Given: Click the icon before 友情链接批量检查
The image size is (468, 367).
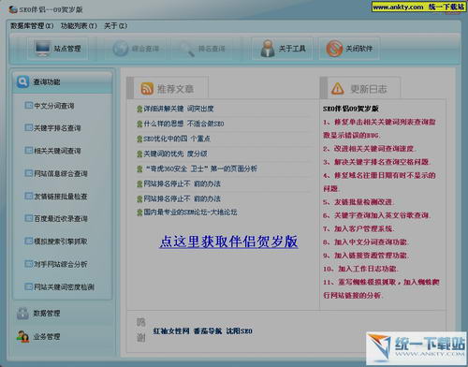Looking at the screenshot, I should (x=28, y=196).
